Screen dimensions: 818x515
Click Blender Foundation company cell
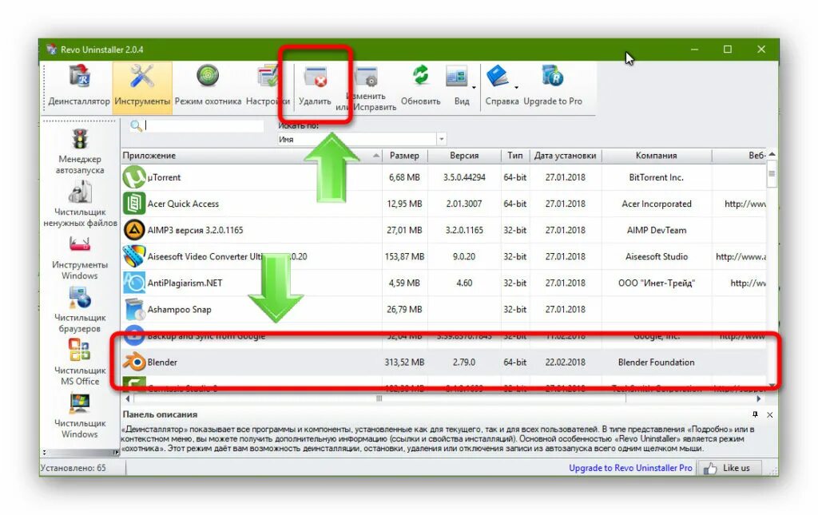tap(656, 362)
